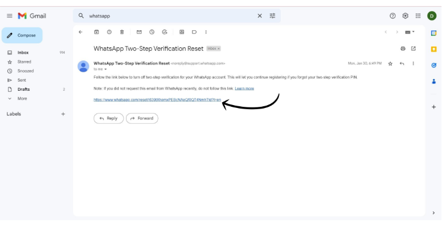Open the Labels tag icon
This screenshot has height=229, width=442.
click(194, 32)
